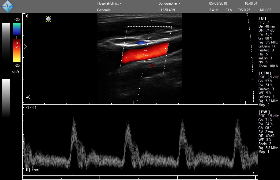Click the Zoom 100 % parameter
The height and width of the screenshot is (180, 280).
(x=268, y=66)
